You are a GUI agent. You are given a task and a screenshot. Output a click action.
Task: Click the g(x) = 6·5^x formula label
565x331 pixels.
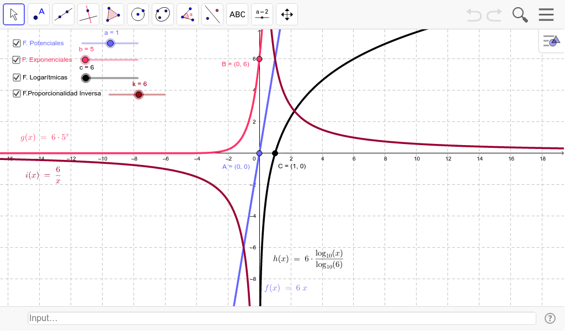(x=44, y=137)
